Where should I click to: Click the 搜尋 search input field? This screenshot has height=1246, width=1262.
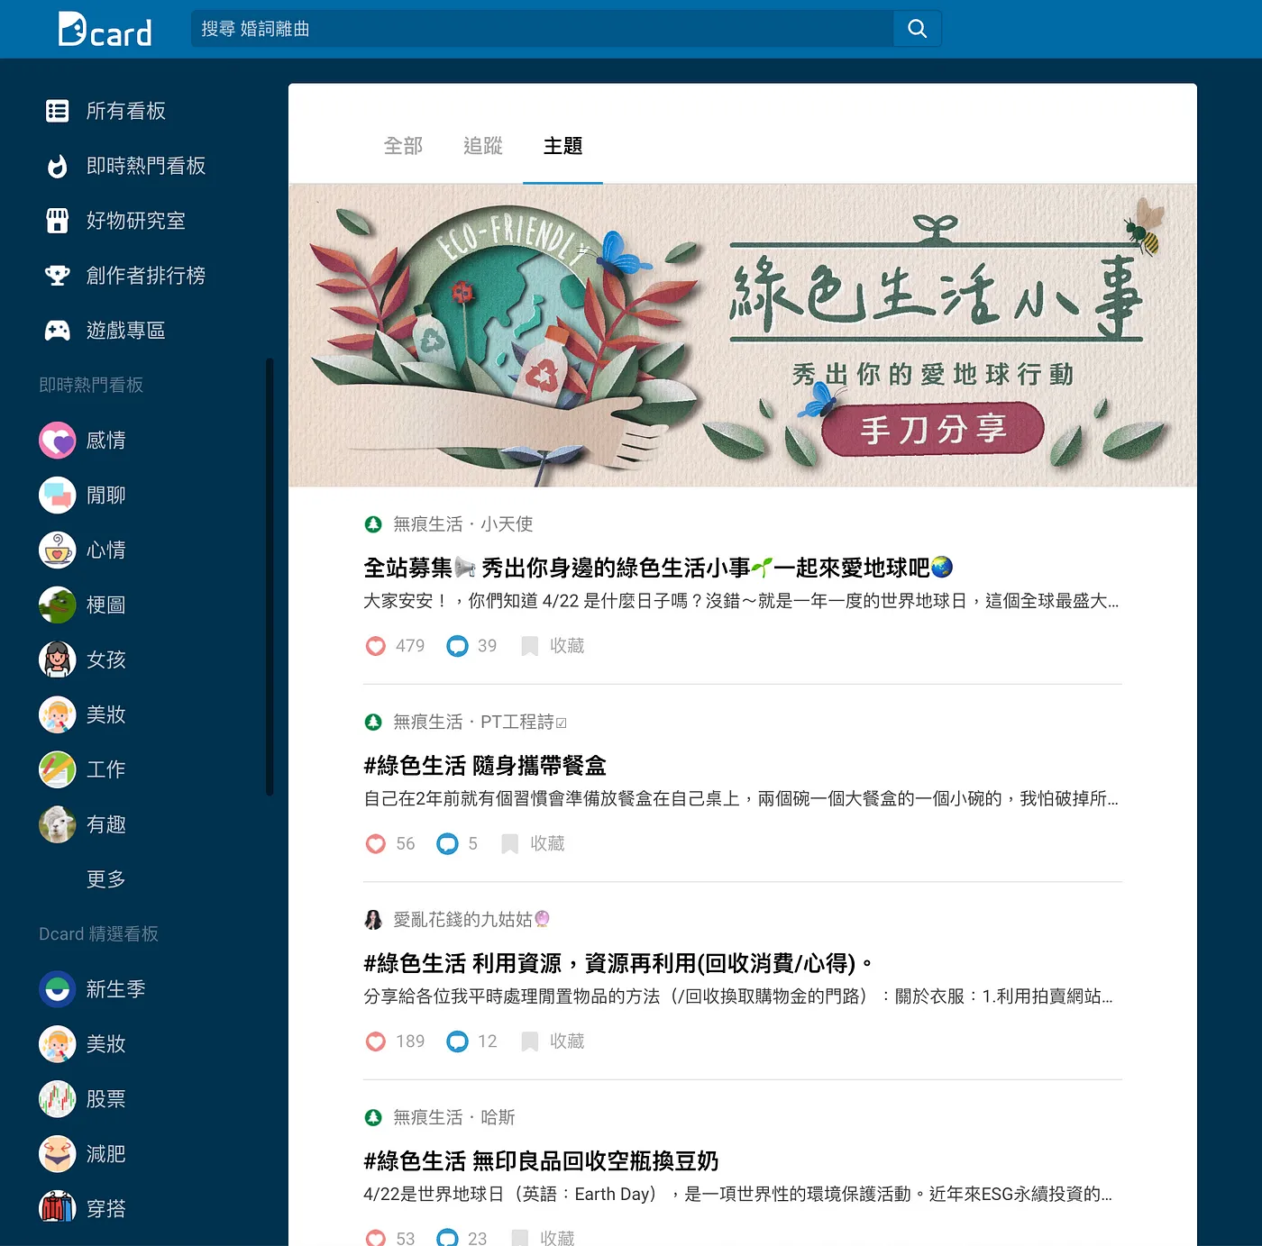(x=541, y=29)
